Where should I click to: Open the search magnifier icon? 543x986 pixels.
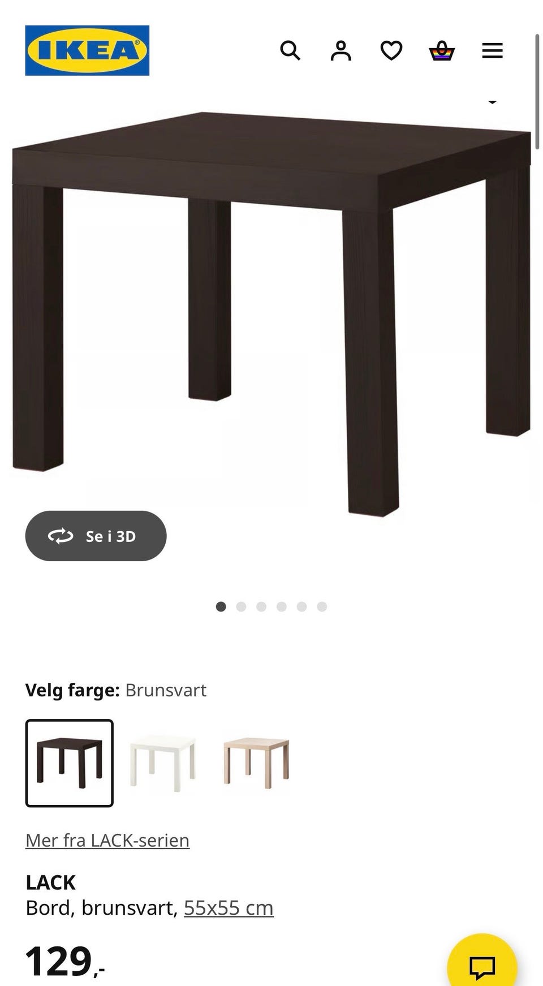pyautogui.click(x=290, y=50)
